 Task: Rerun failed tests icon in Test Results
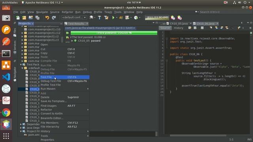click(67, 37)
